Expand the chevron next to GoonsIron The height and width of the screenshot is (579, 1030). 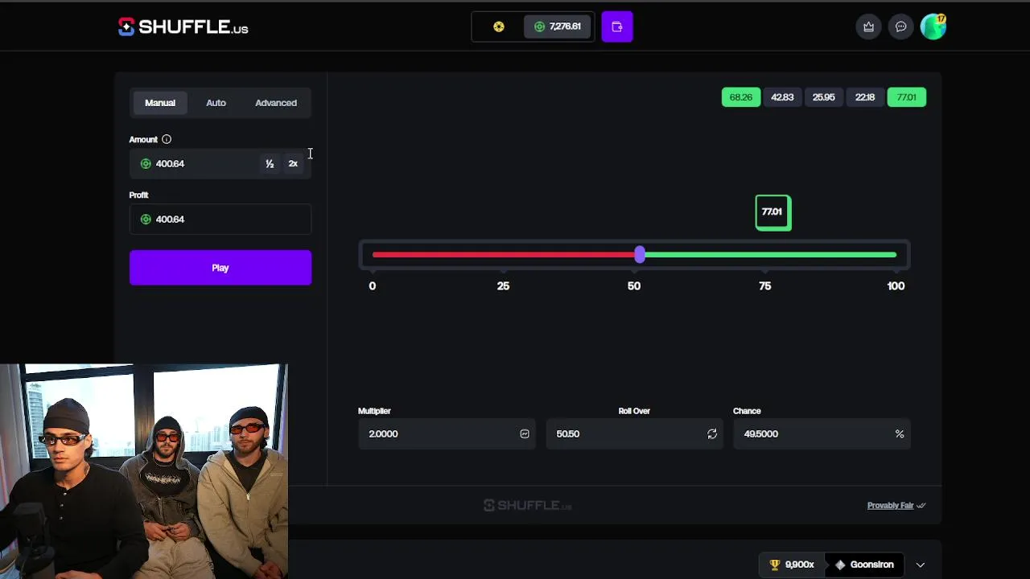(x=921, y=565)
